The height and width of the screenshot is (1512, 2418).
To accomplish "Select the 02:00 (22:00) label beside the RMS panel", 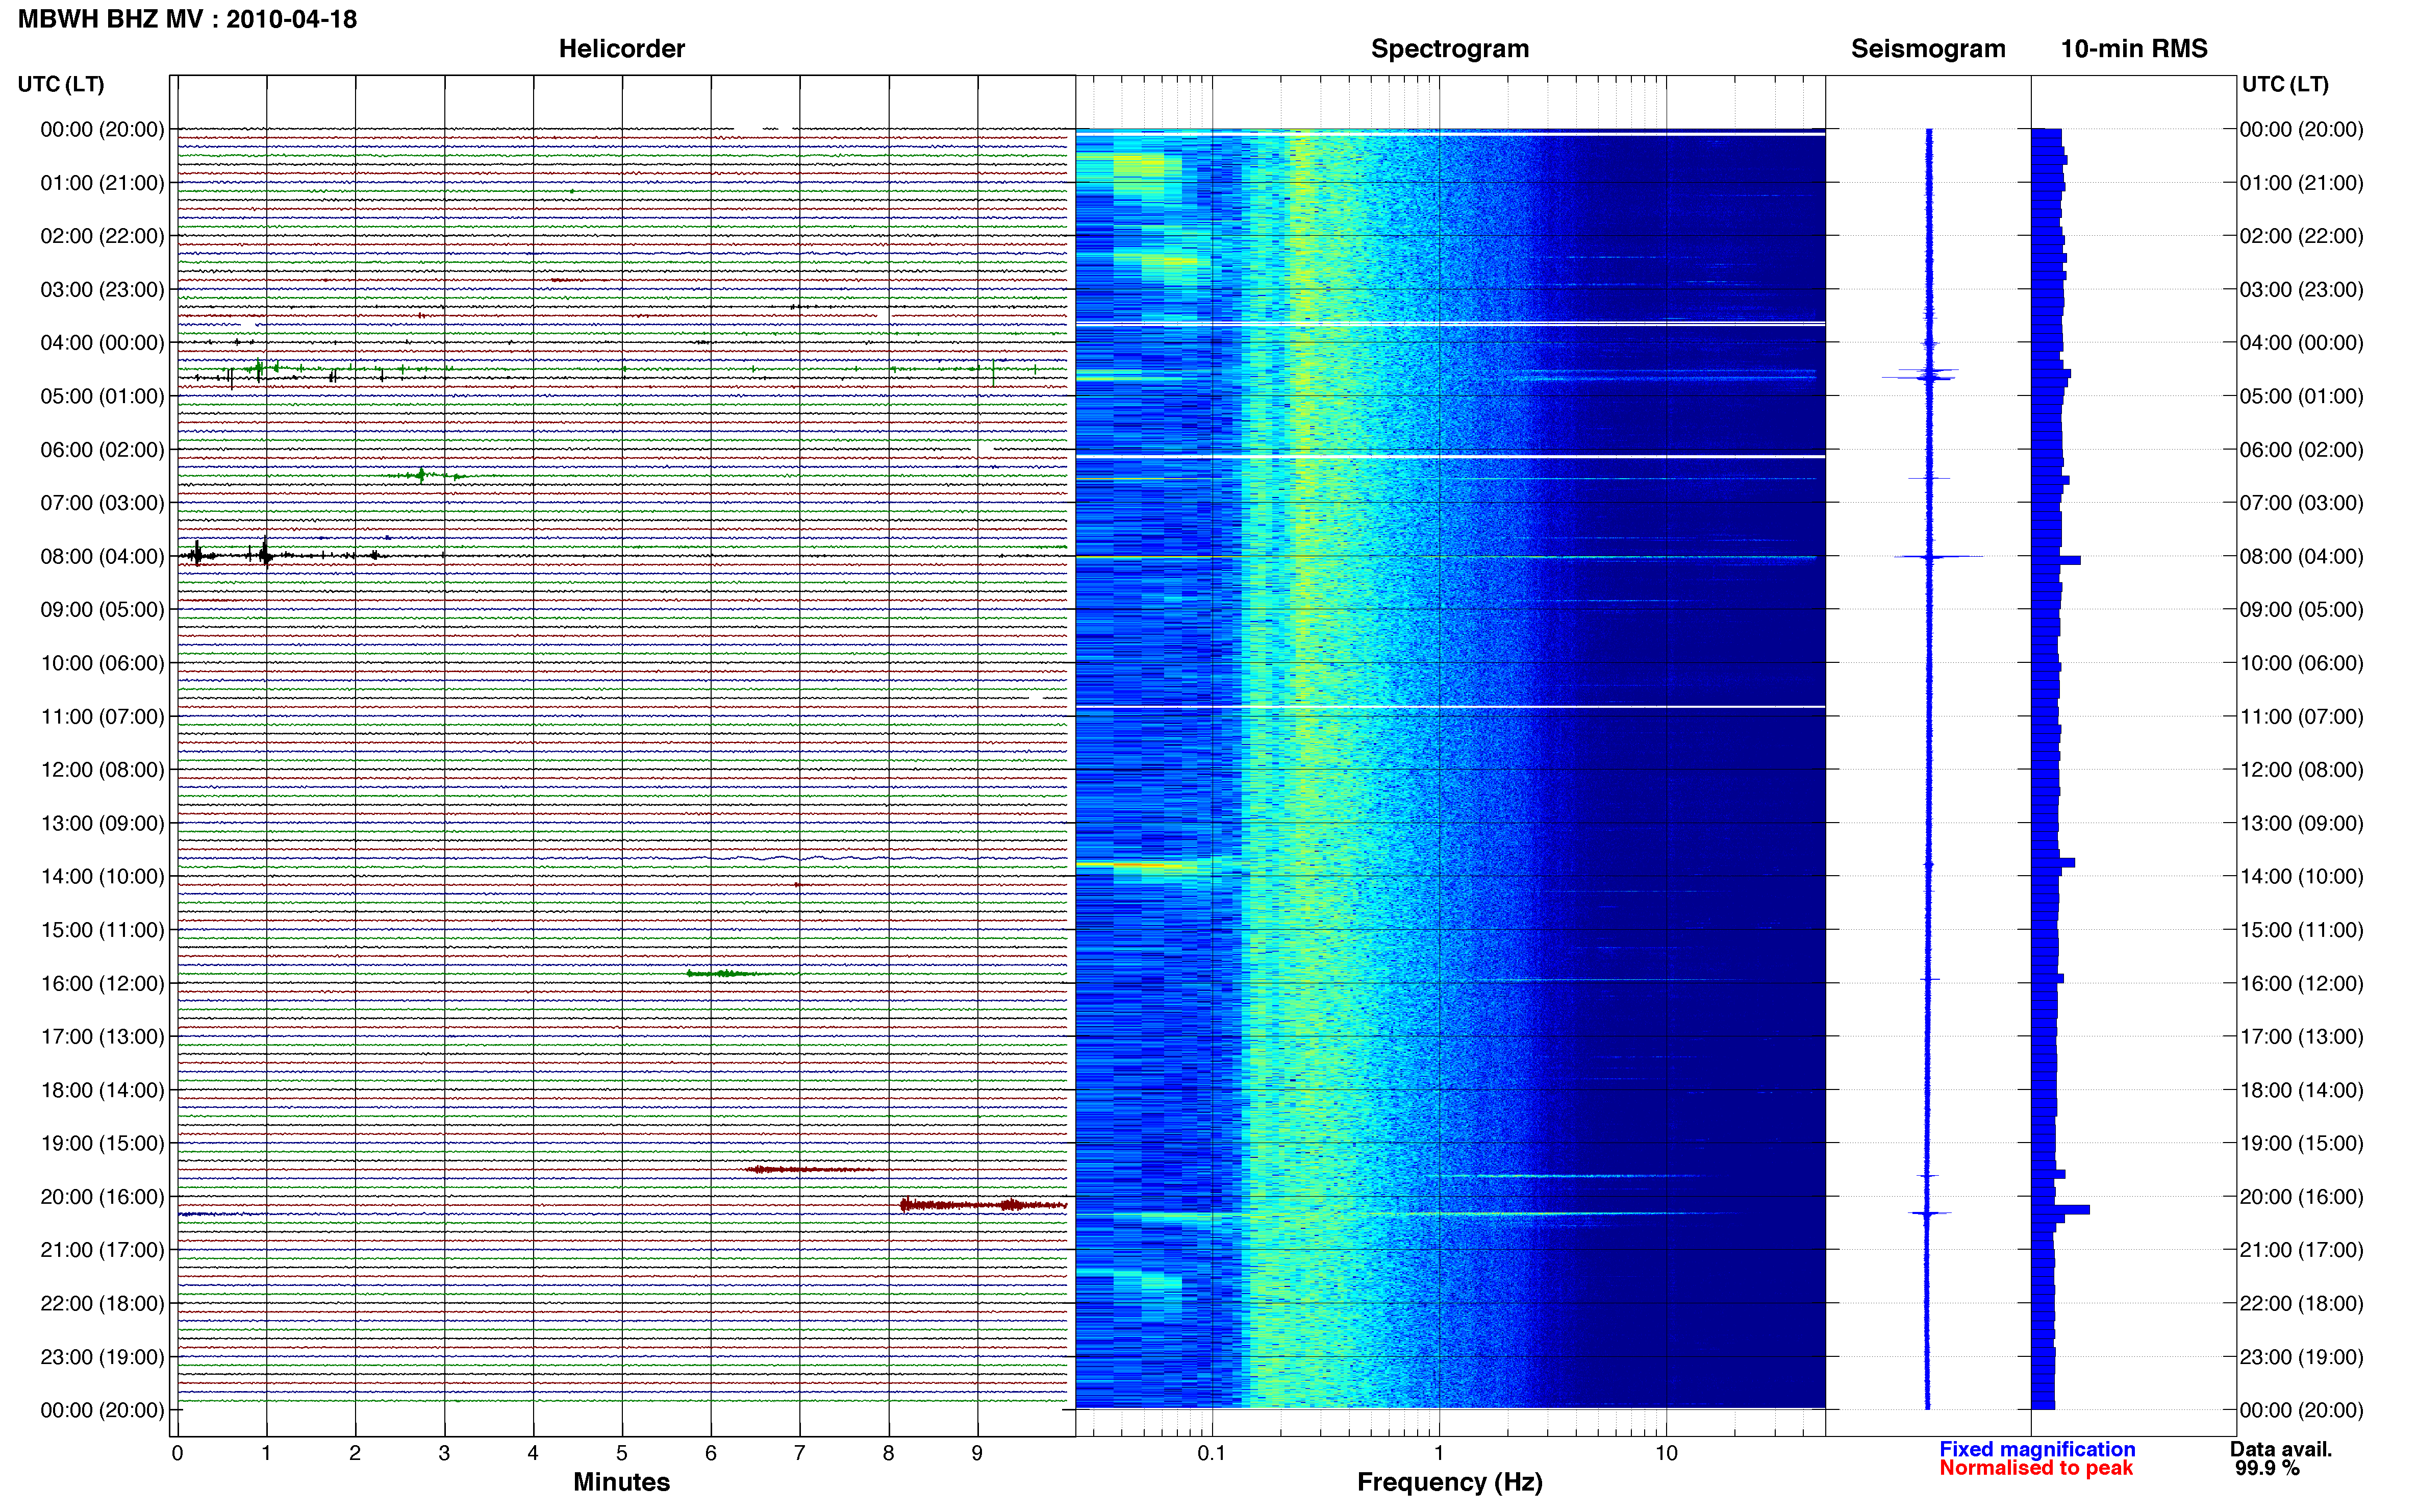I will 2301,236.
